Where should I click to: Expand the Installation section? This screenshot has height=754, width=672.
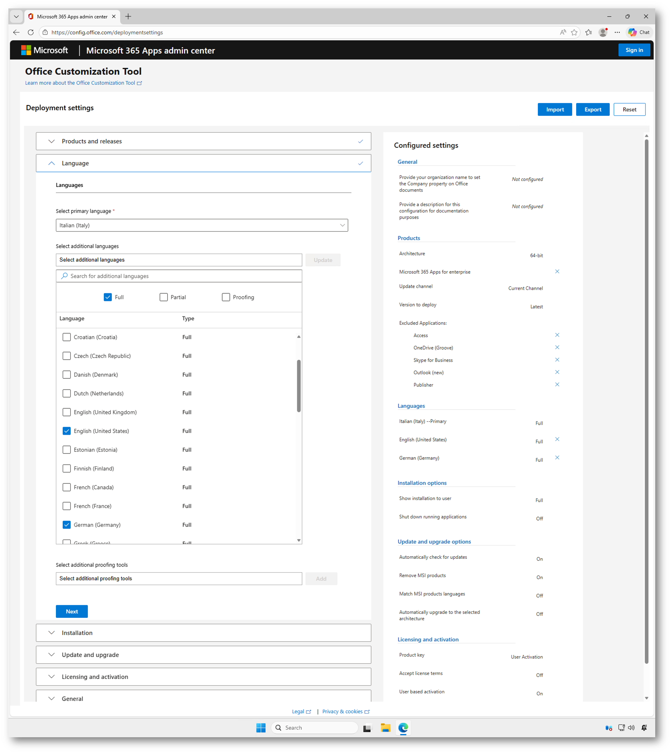click(x=203, y=633)
